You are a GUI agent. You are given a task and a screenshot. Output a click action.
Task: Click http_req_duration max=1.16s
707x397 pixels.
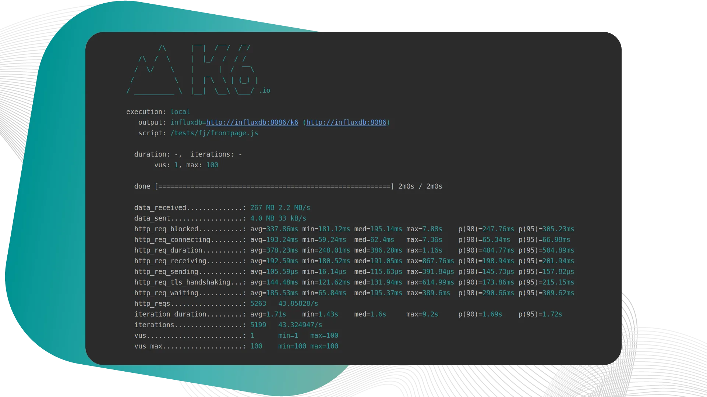point(424,250)
